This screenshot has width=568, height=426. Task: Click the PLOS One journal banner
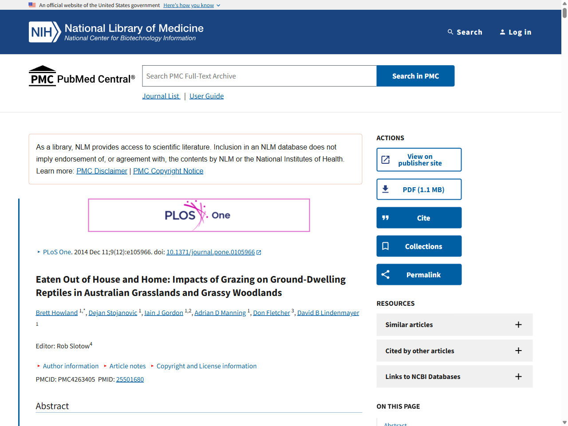click(x=199, y=215)
